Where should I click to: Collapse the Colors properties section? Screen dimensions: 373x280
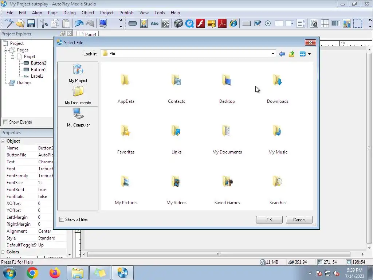(3, 252)
